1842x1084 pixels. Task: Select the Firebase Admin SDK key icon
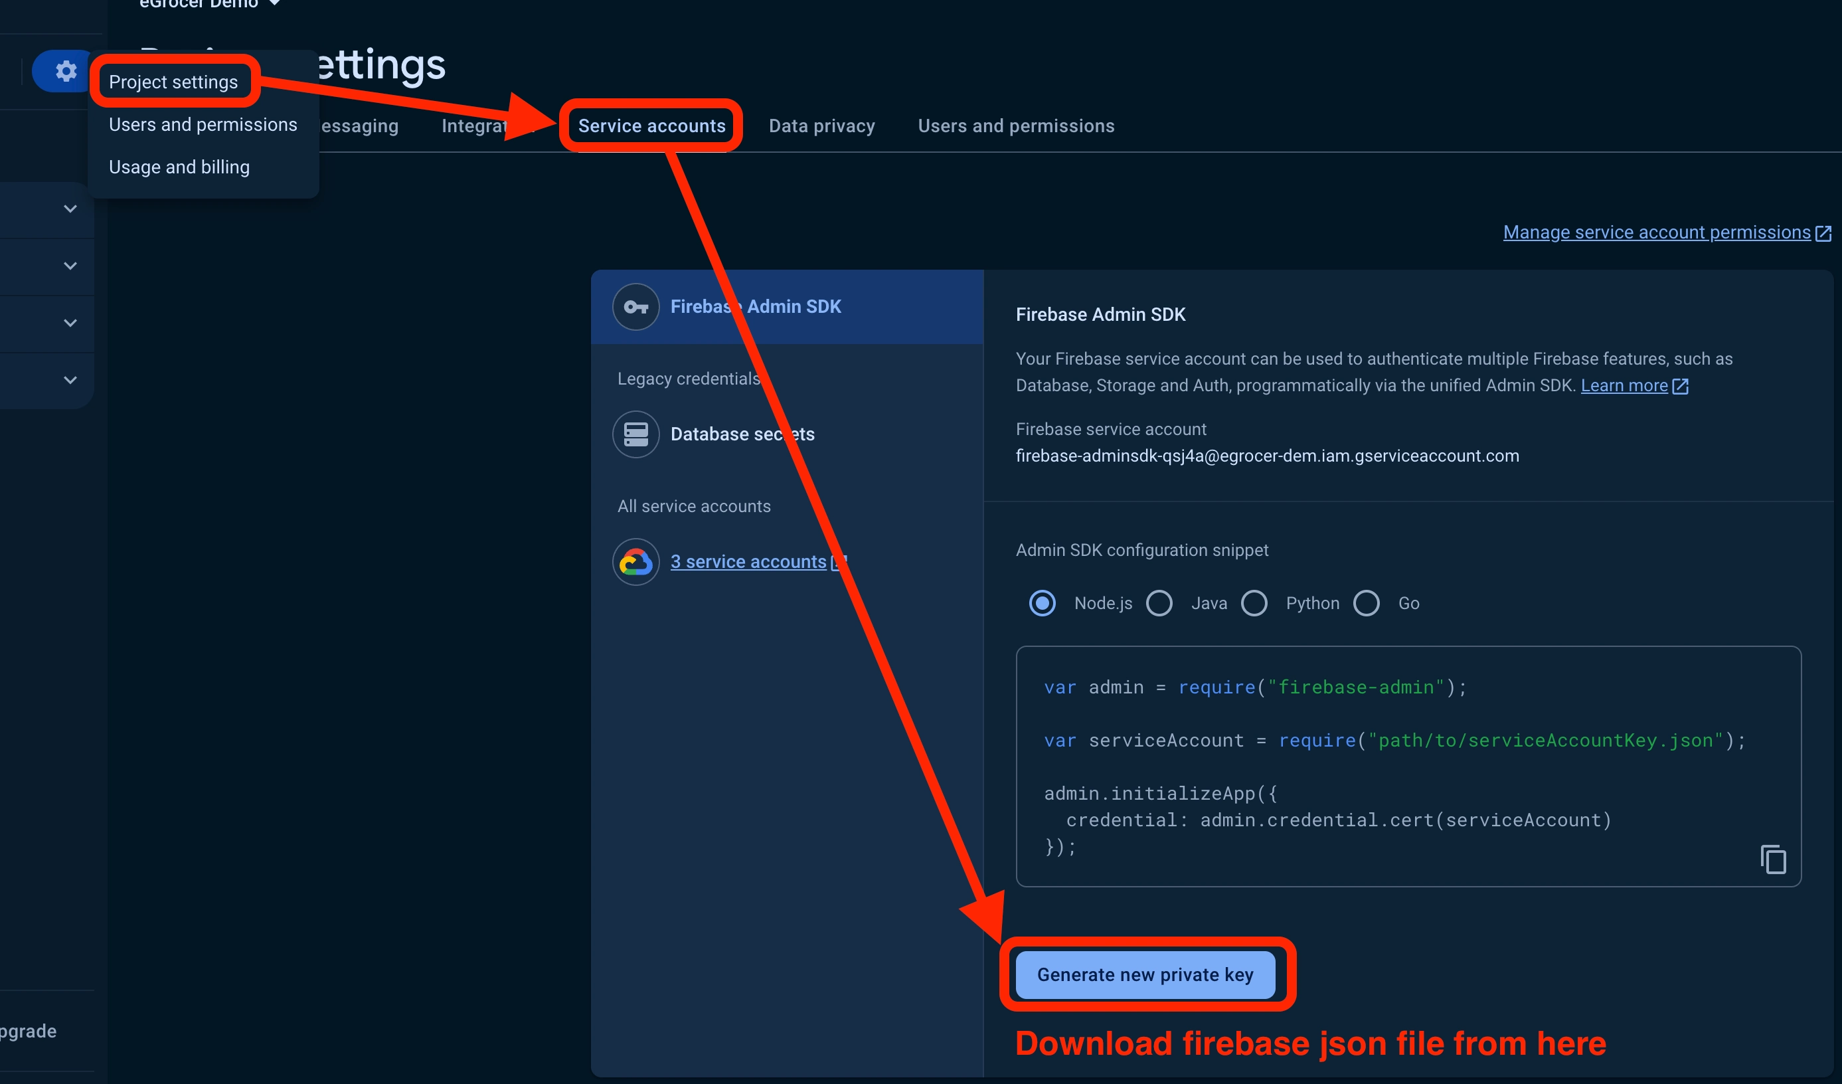point(636,307)
